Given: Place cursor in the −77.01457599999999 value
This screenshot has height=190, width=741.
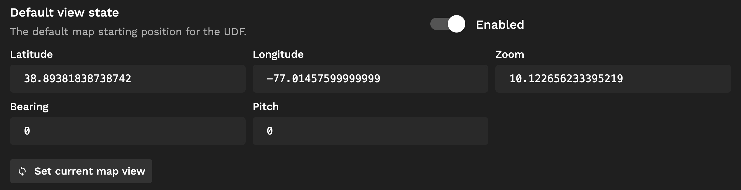Looking at the screenshot, I should (x=323, y=79).
